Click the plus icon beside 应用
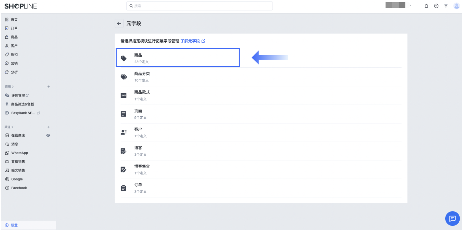The image size is (462, 230). [x=48, y=87]
